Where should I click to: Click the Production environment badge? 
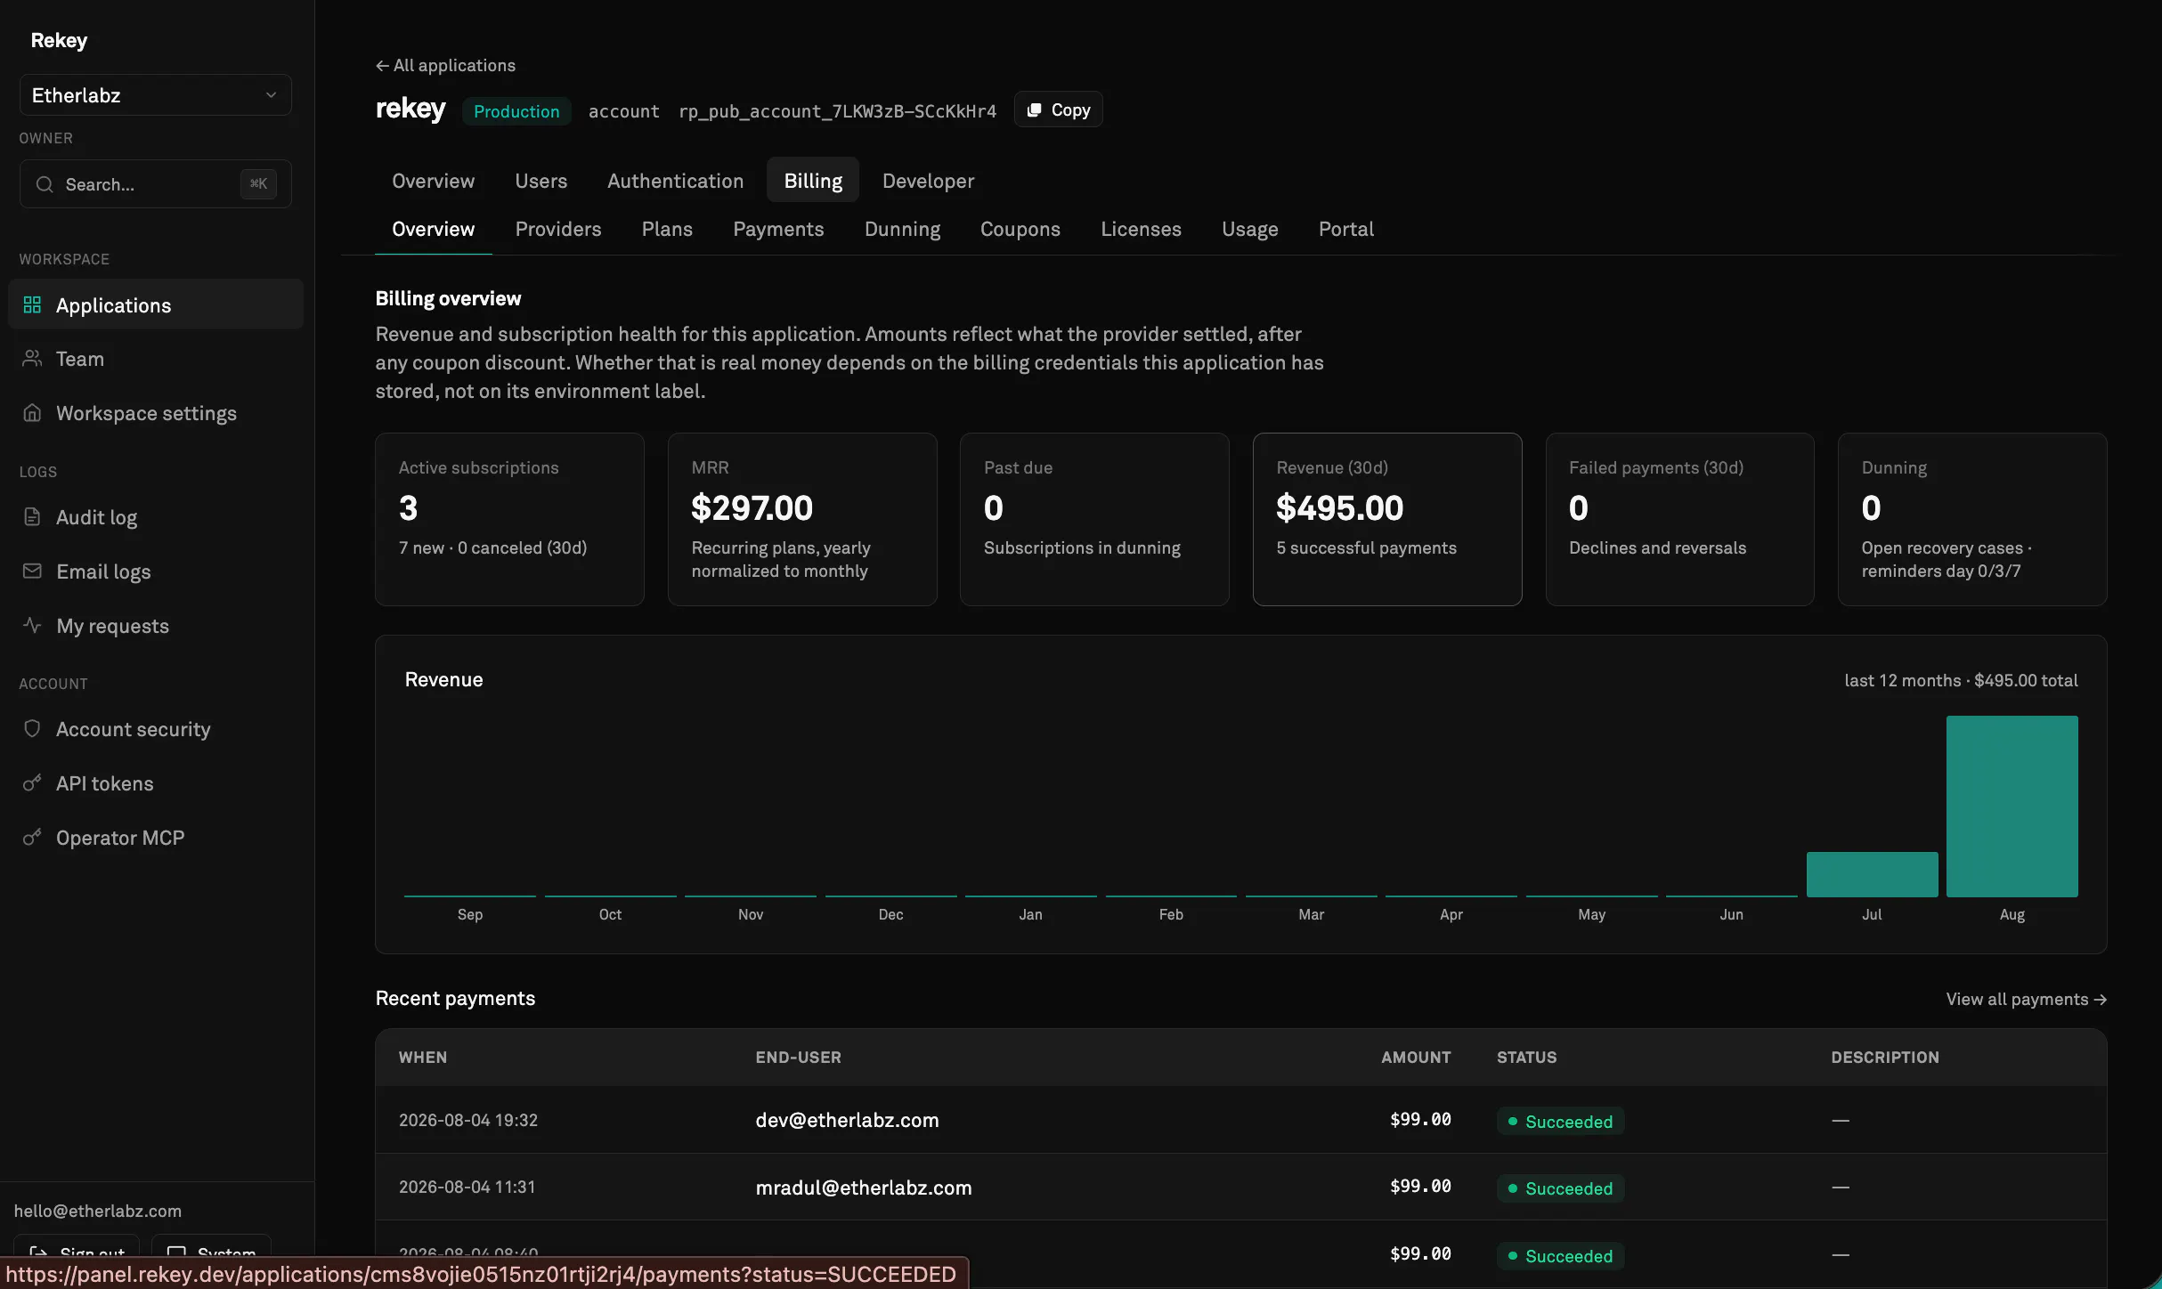[x=516, y=111]
